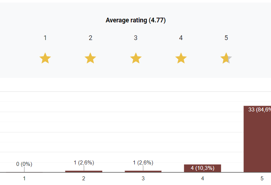The image size is (271, 185).
Task: Select the third gold star
Action: tap(135, 58)
